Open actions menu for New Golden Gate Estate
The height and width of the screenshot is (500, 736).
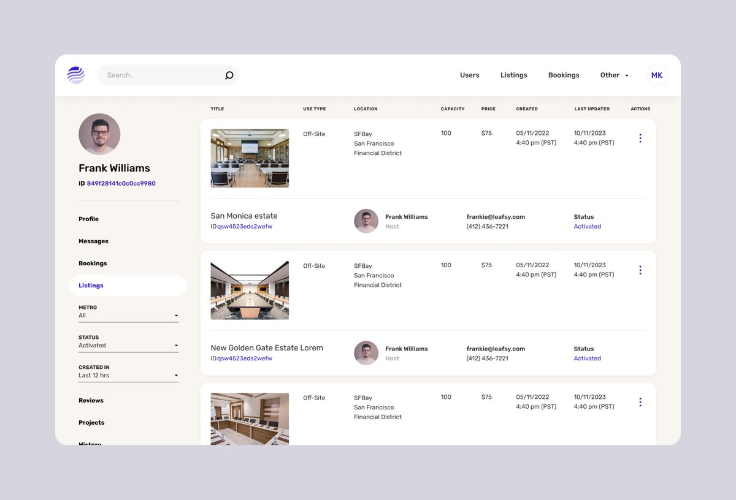pos(640,270)
